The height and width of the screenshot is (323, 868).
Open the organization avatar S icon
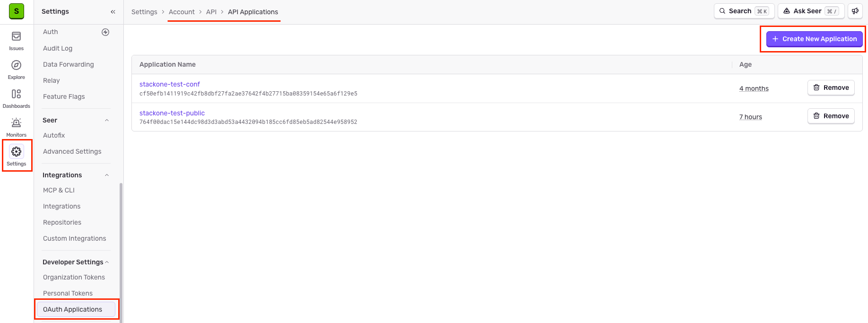point(17,11)
